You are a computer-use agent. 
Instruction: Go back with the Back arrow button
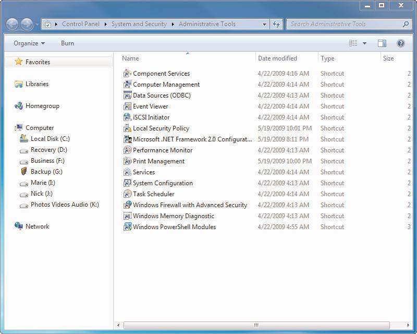[x=12, y=24]
